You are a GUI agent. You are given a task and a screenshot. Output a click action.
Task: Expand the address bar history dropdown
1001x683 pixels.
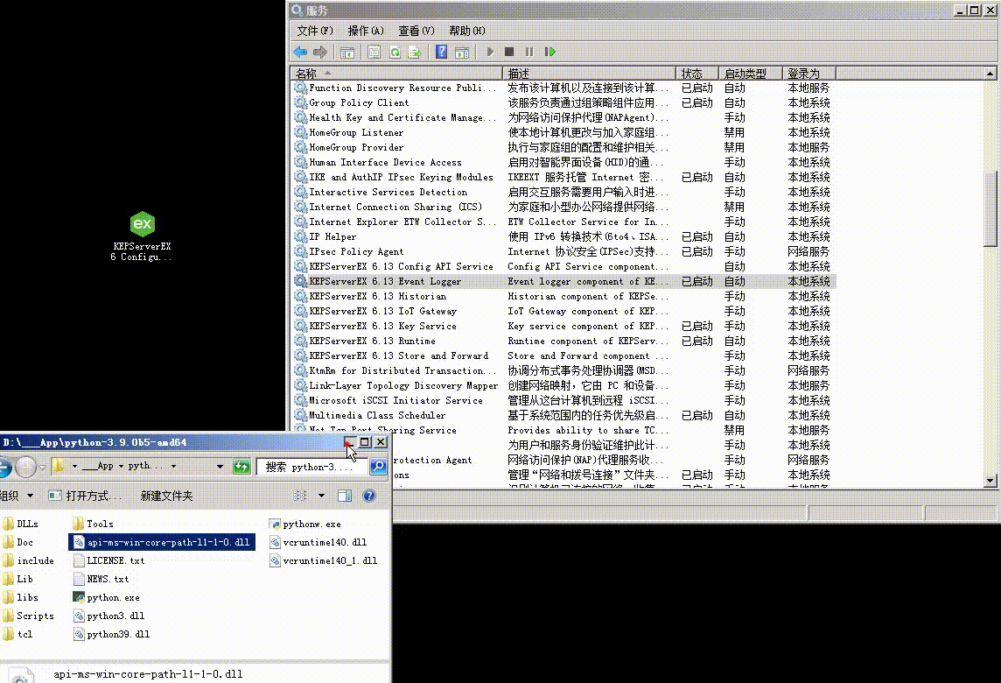pyautogui.click(x=220, y=467)
